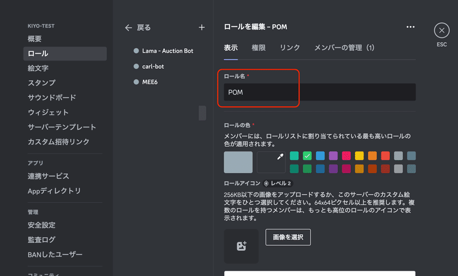Close settings with the ESC X button
Image resolution: width=458 pixels, height=276 pixels.
click(x=441, y=30)
